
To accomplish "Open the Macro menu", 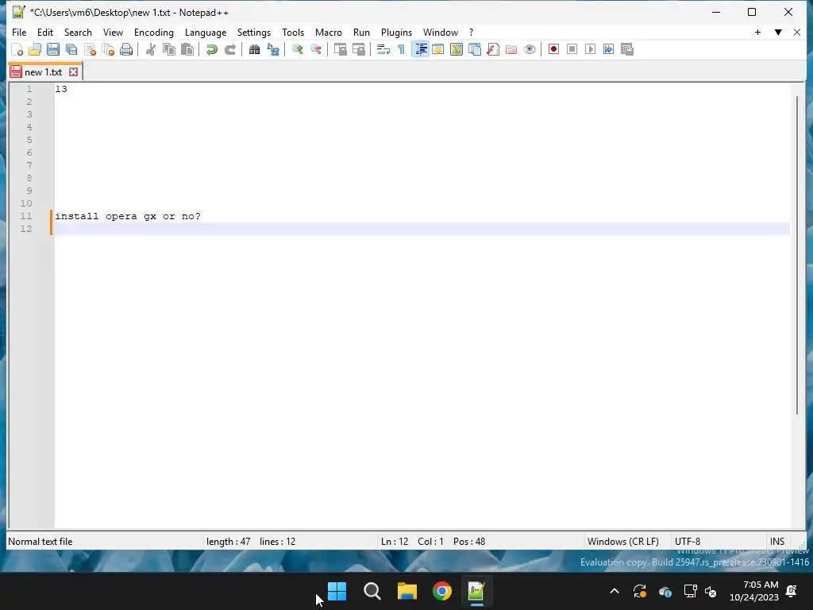I will [x=329, y=32].
